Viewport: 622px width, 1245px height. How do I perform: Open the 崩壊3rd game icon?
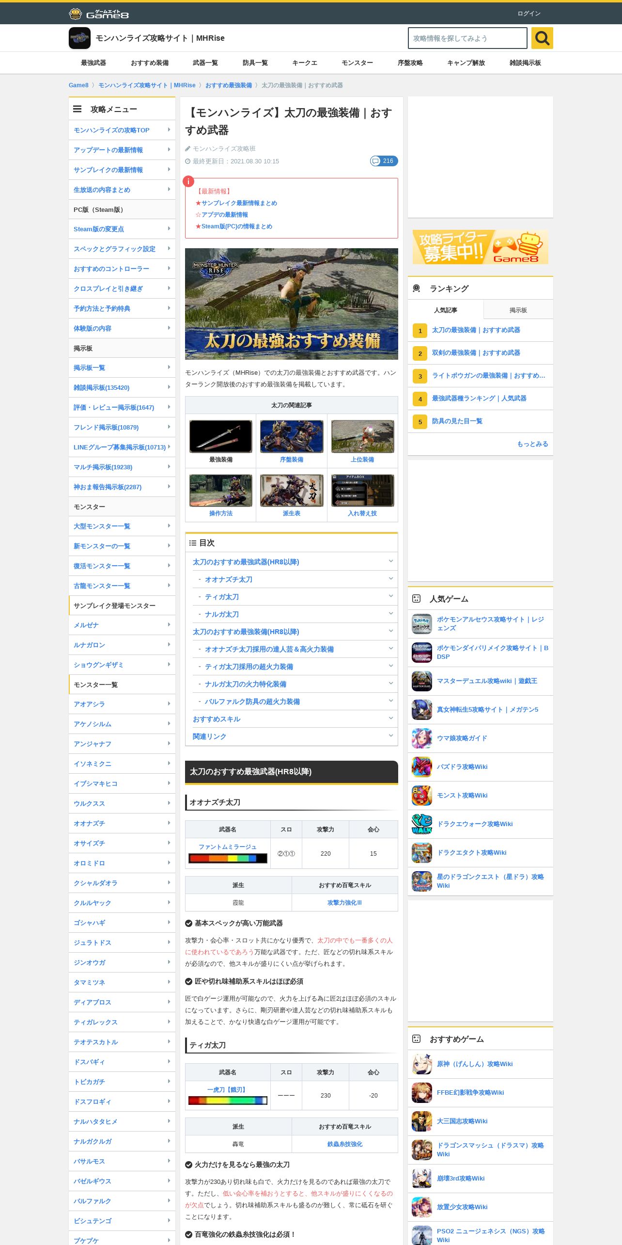(421, 1179)
